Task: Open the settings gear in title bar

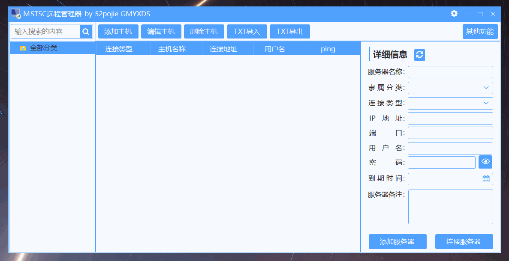Action: [454, 13]
